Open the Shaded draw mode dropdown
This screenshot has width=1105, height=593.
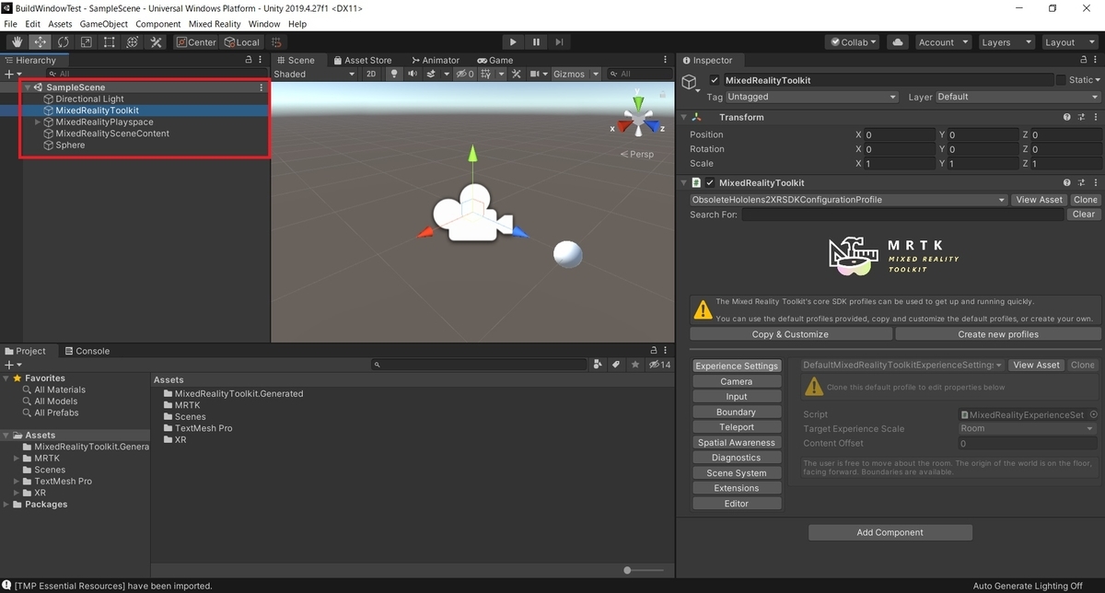click(x=312, y=74)
